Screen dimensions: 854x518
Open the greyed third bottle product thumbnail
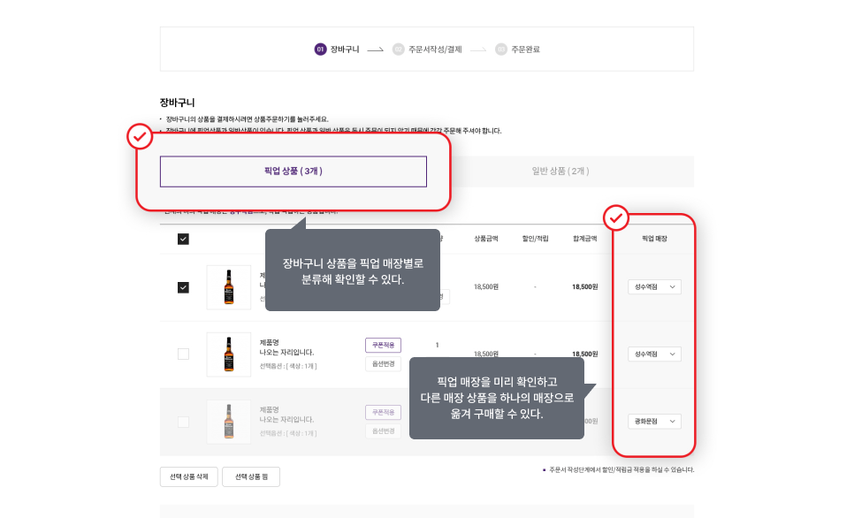click(x=229, y=422)
